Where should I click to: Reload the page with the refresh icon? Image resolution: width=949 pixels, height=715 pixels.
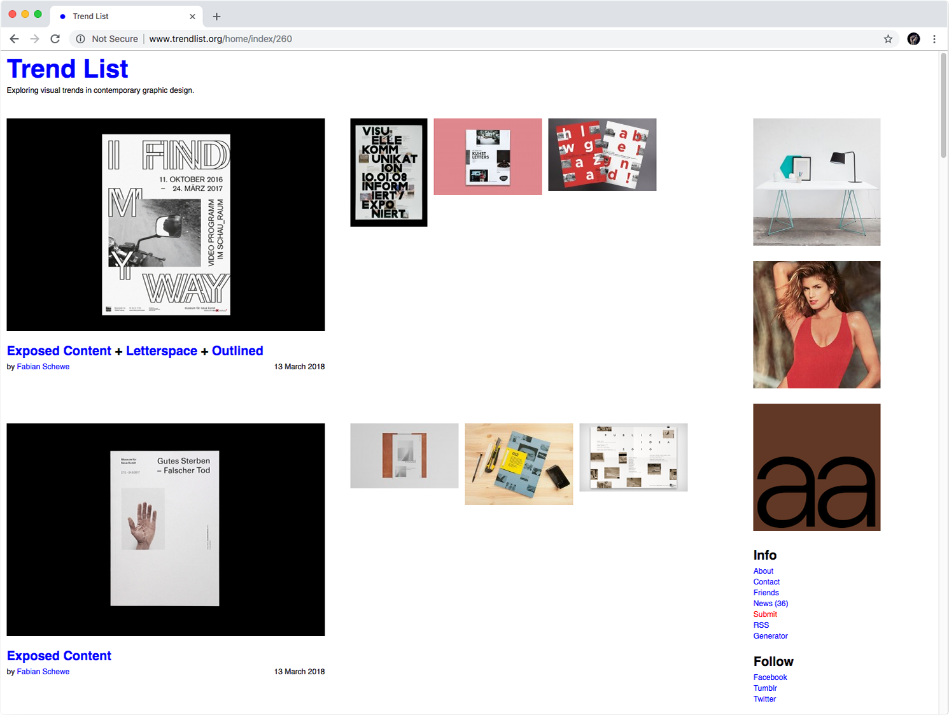(55, 39)
